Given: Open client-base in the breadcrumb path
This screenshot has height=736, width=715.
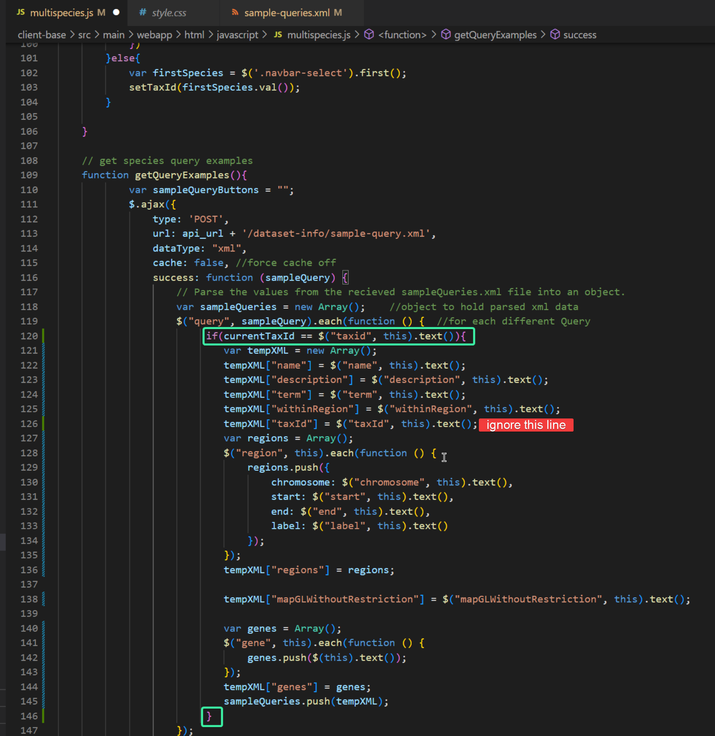Looking at the screenshot, I should point(41,35).
